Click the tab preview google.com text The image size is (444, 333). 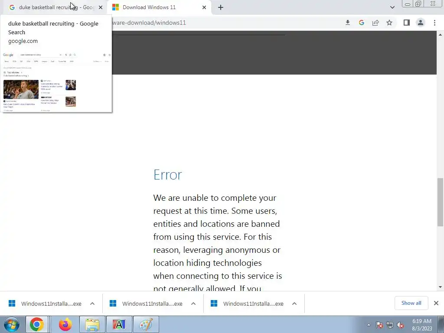(23, 41)
